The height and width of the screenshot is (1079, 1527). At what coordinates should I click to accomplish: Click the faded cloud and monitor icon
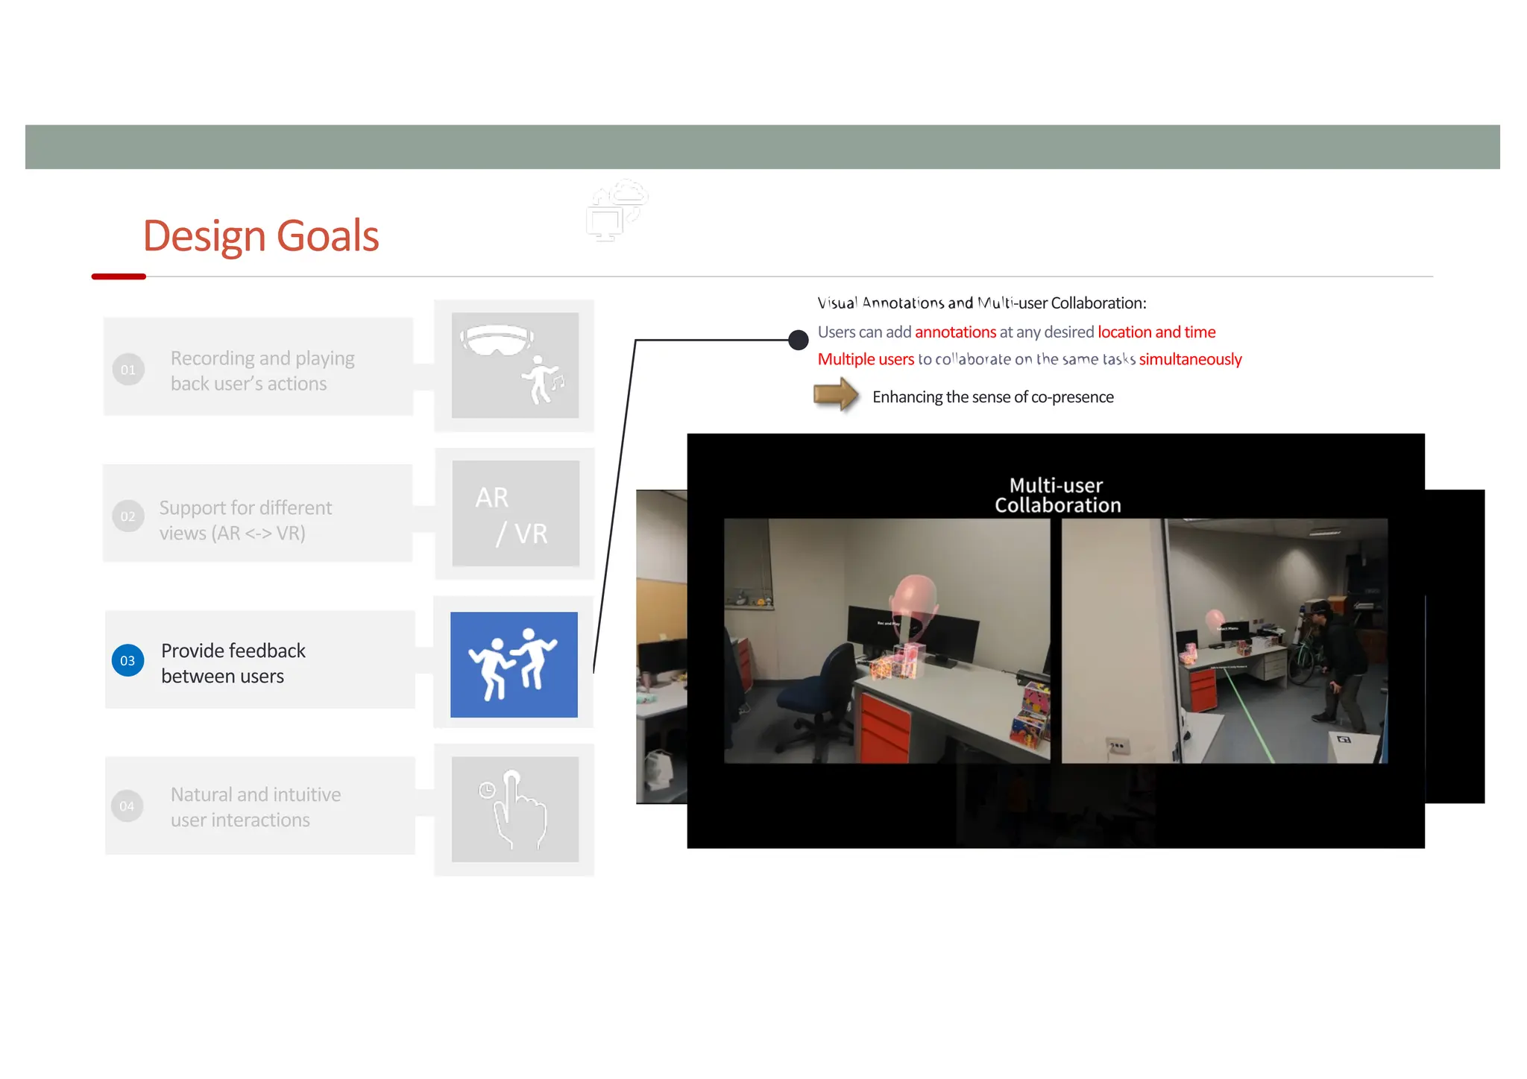[617, 210]
